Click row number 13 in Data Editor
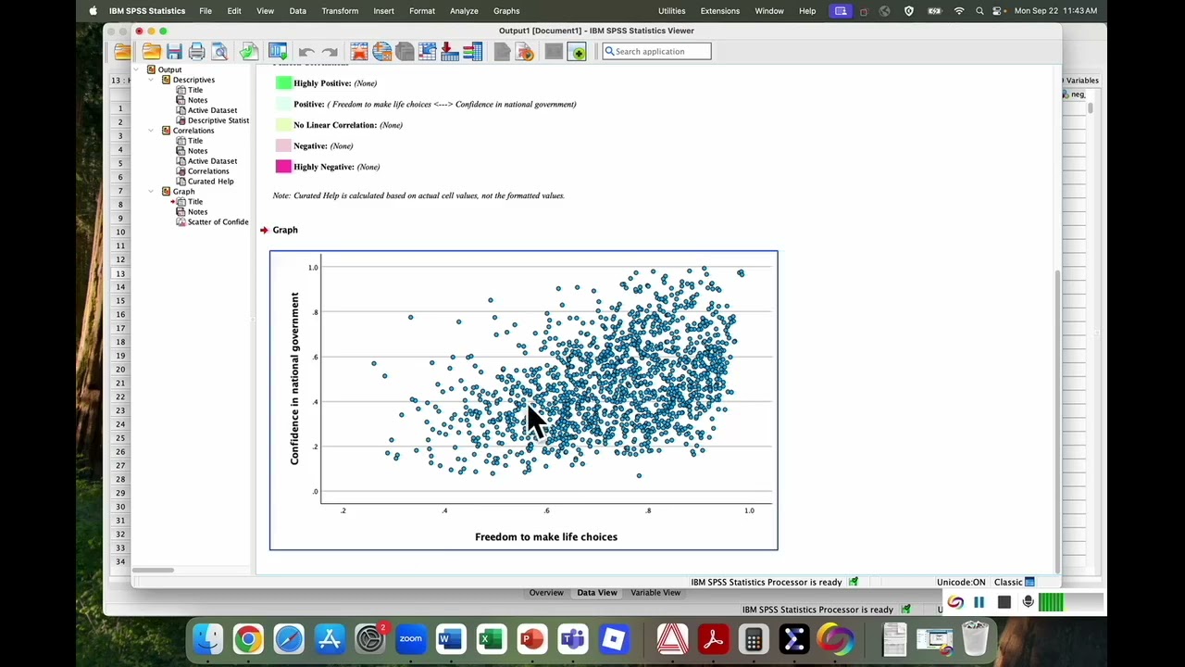The width and height of the screenshot is (1185, 667). [120, 273]
